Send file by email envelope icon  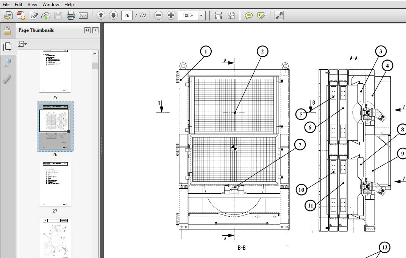click(x=83, y=16)
